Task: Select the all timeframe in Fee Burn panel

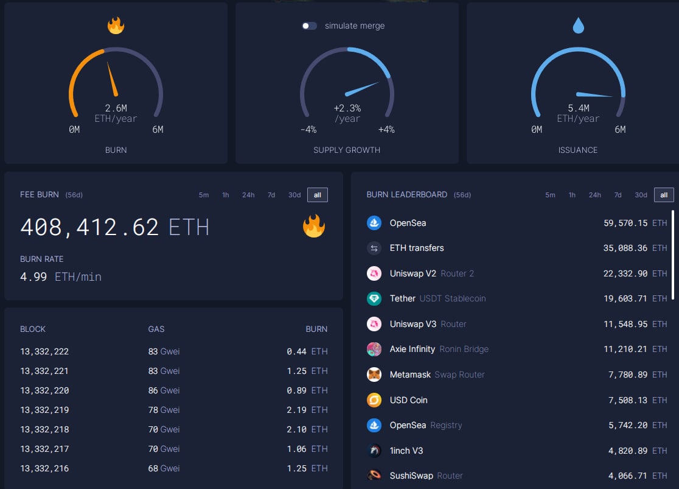Action: pyautogui.click(x=318, y=195)
